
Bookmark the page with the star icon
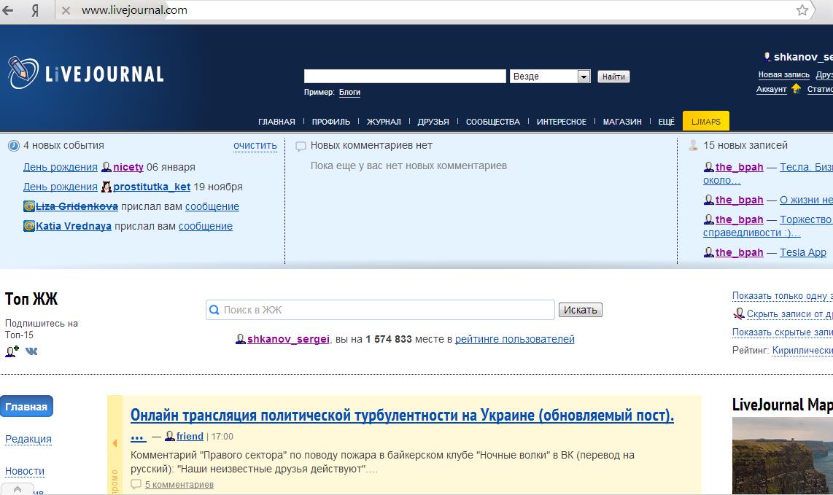coord(802,10)
